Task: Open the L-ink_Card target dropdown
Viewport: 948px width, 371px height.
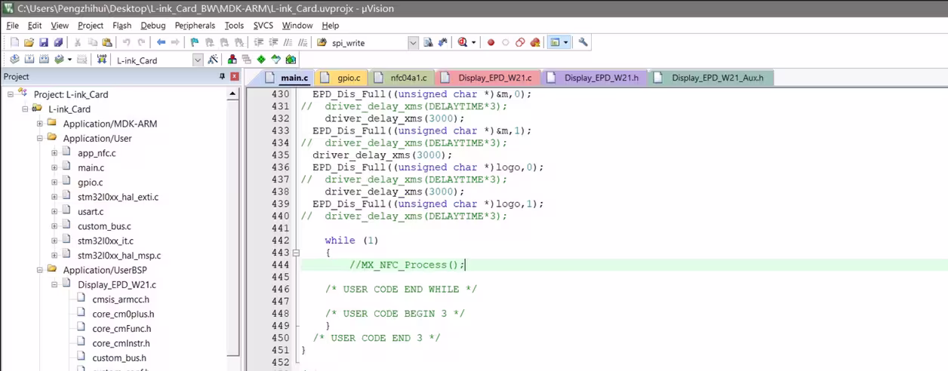Action: pyautogui.click(x=198, y=60)
